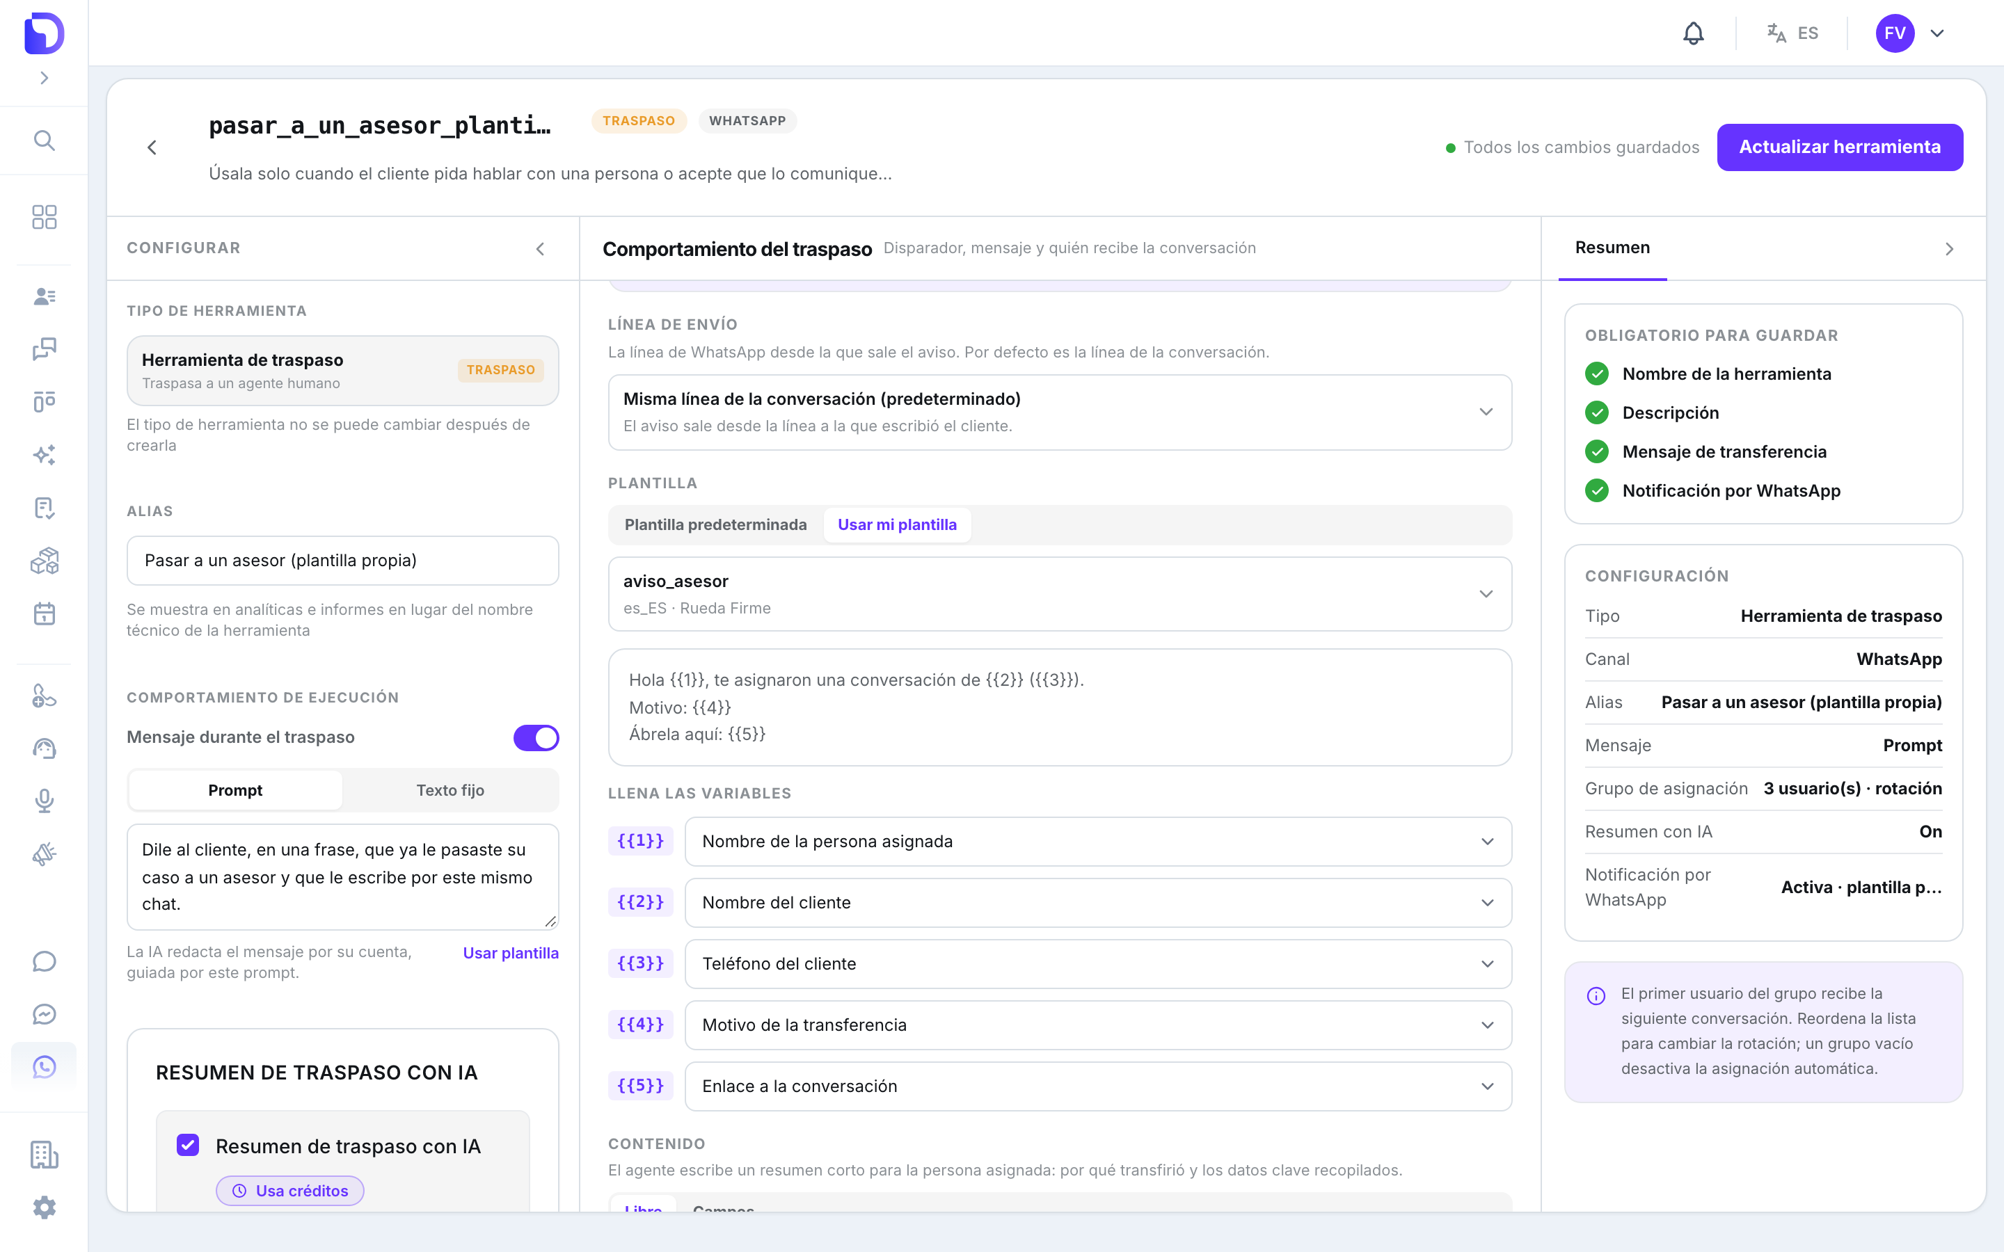Click the search icon in sidebar
2004x1252 pixels.
click(x=44, y=140)
